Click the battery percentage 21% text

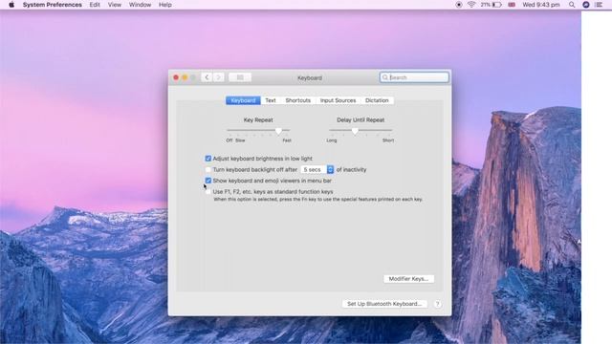[x=485, y=5]
